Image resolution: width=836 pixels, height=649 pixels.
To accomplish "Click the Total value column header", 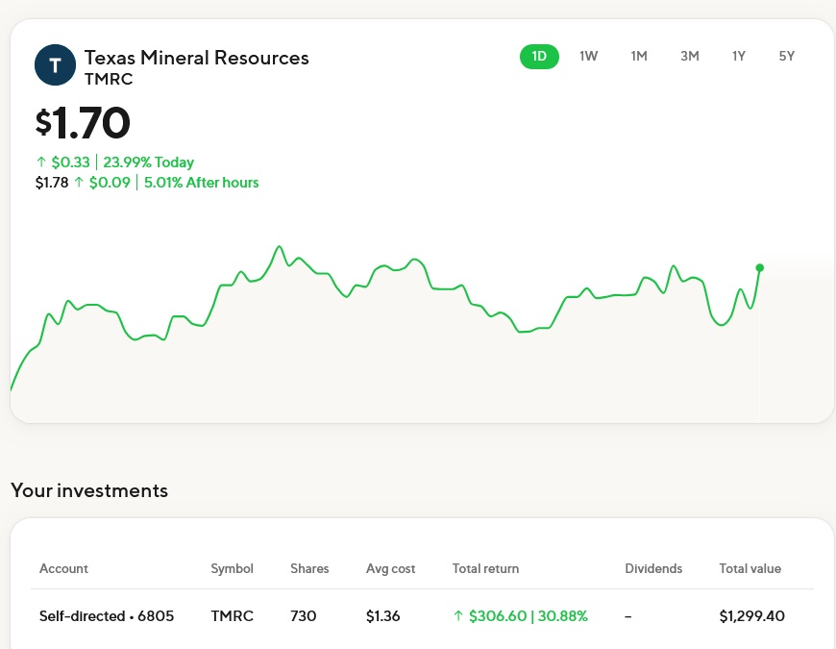I will click(750, 568).
